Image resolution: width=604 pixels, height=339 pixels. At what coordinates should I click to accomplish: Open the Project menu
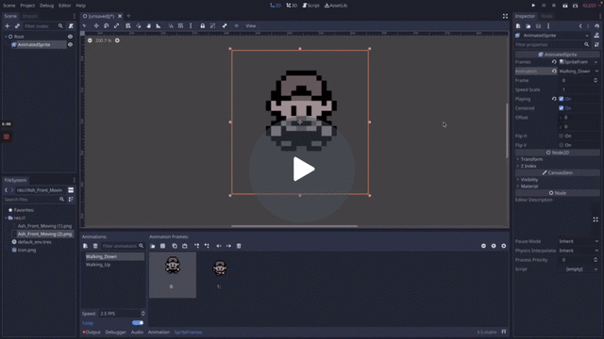coord(27,6)
